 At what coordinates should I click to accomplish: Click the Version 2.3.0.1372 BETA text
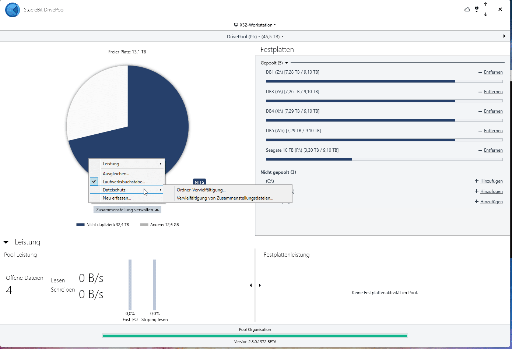click(x=255, y=342)
